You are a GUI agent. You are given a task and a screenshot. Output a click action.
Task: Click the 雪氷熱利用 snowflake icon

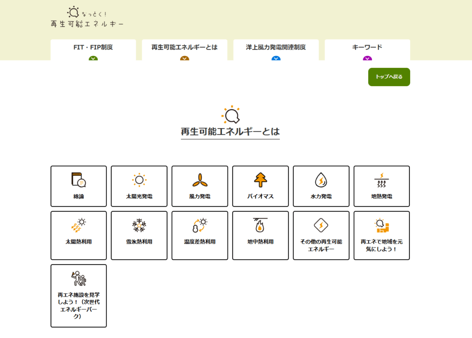pos(139,225)
